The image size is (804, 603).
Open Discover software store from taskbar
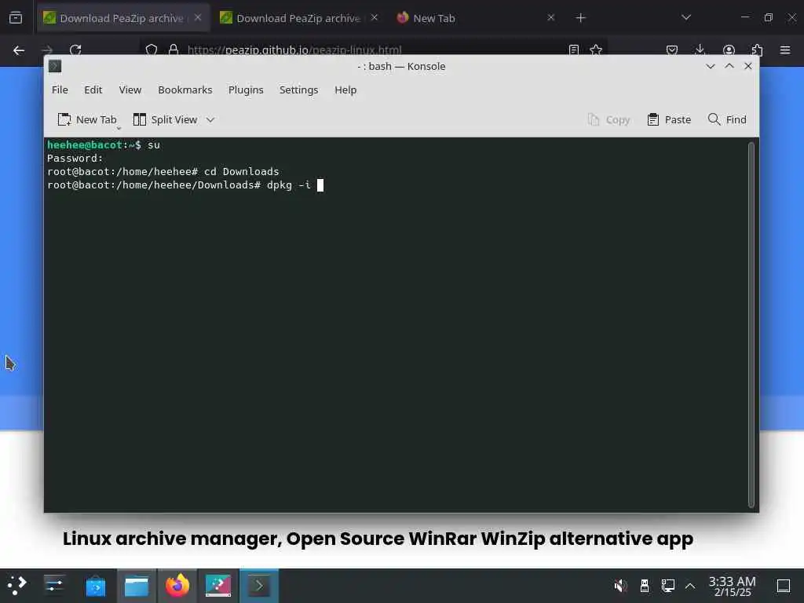[95, 586]
